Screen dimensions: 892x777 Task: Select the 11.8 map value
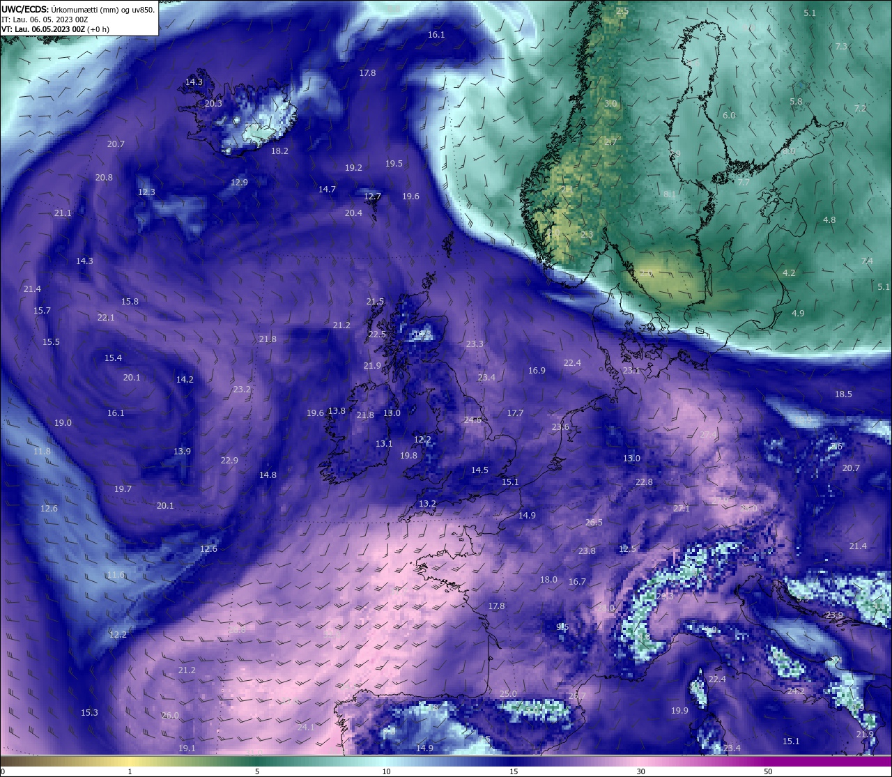tap(42, 451)
